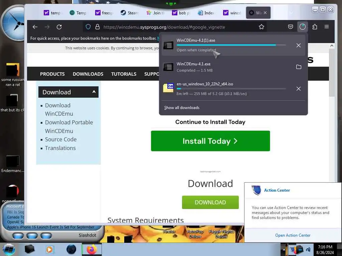Open the black folder taskbar icon
The height and width of the screenshot is (256, 342).
[29, 249]
